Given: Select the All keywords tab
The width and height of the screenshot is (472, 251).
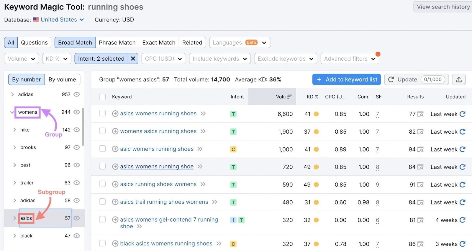Looking at the screenshot, I should 11,42.
